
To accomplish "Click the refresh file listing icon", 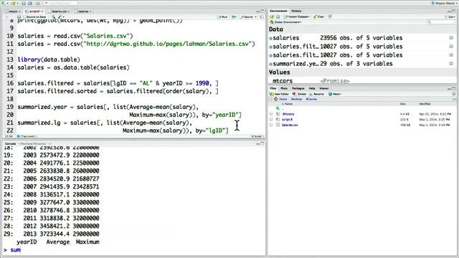I will point(453,94).
